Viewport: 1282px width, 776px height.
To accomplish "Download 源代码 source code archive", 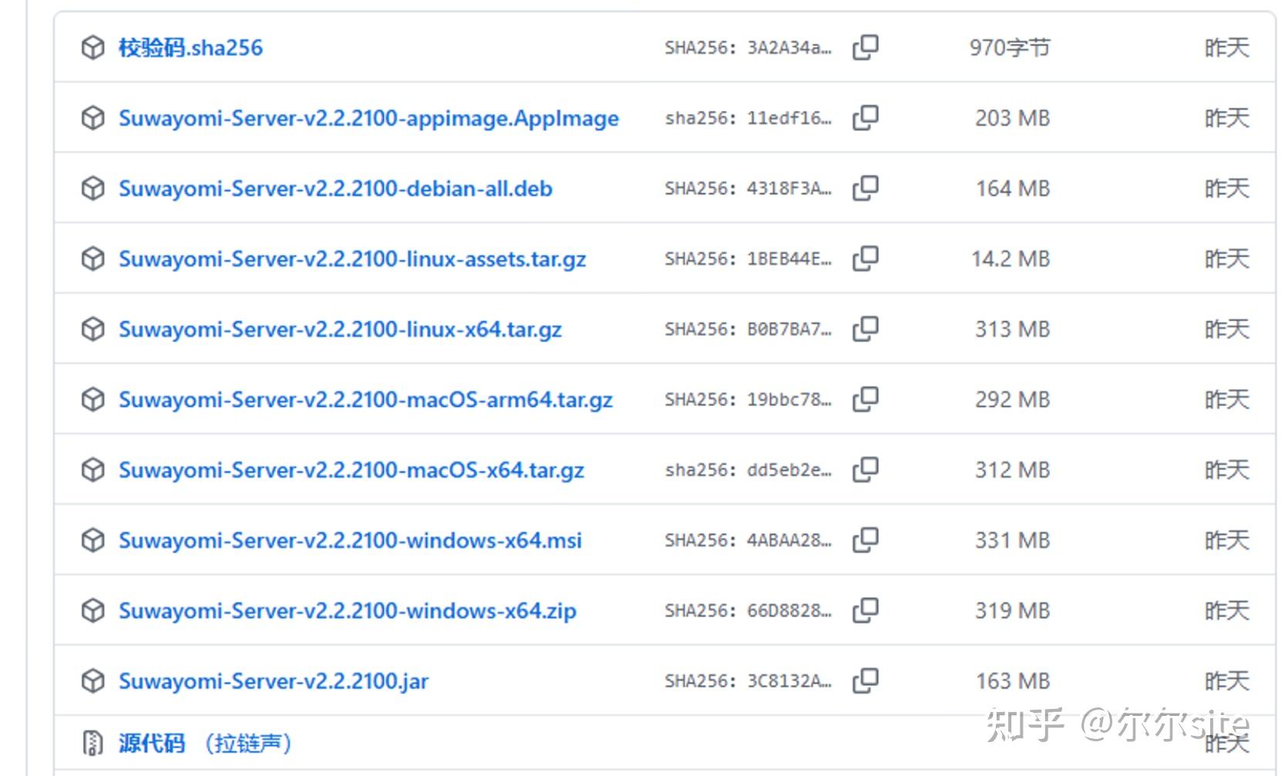I will tap(205, 743).
